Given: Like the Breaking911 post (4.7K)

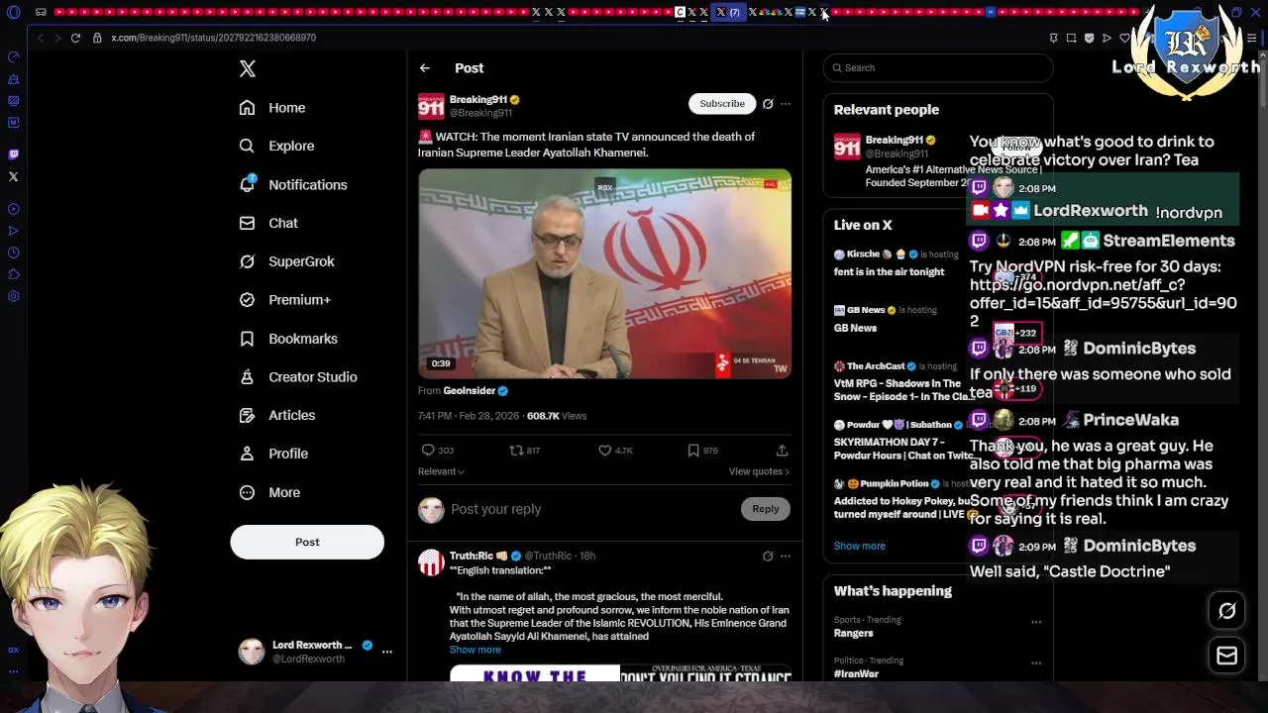Looking at the screenshot, I should click(604, 451).
